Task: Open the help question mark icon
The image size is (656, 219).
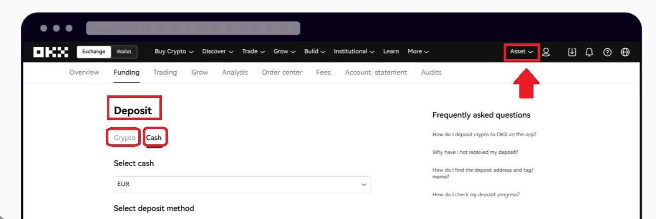Action: coord(607,52)
